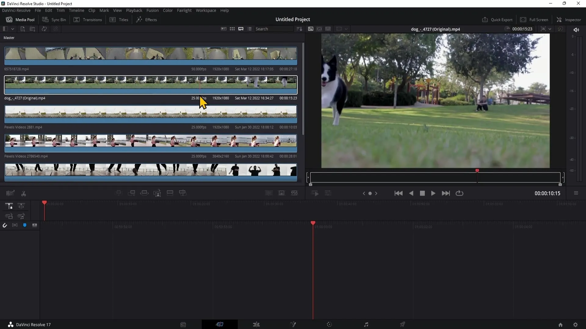Screen dimensions: 586x329
Task: Select the Fusion menu item
Action: pyautogui.click(x=153, y=10)
